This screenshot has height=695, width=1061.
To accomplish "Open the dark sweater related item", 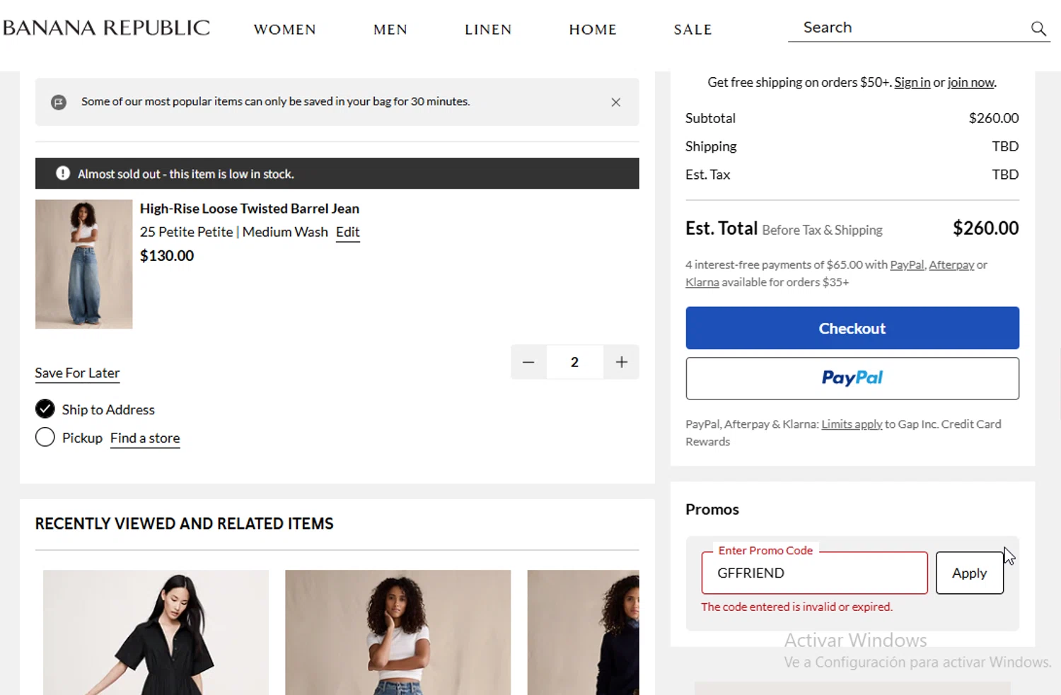I will pyautogui.click(x=583, y=632).
